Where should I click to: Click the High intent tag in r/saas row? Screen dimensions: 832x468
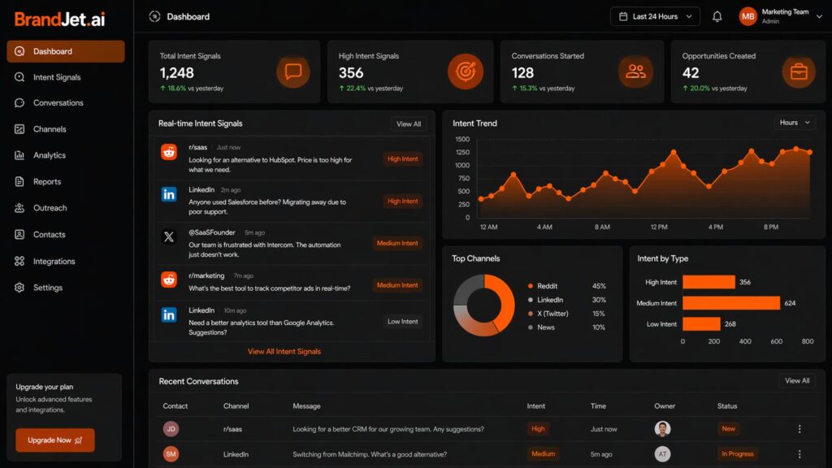538,429
